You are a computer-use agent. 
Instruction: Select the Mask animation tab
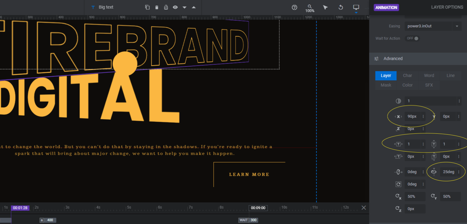coord(386,85)
